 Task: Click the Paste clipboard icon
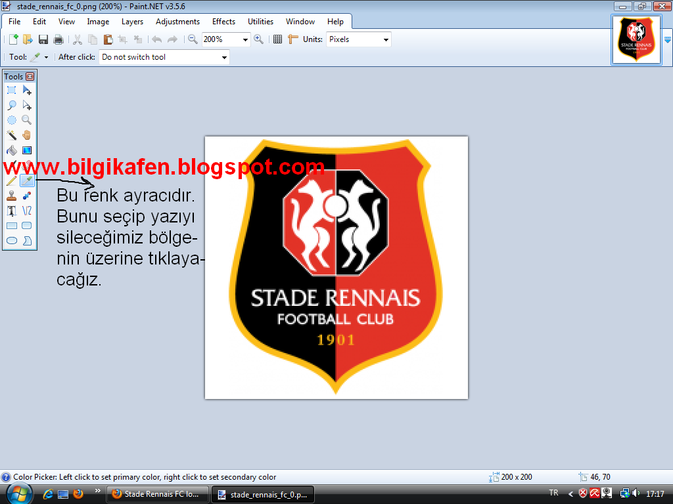(x=108, y=39)
